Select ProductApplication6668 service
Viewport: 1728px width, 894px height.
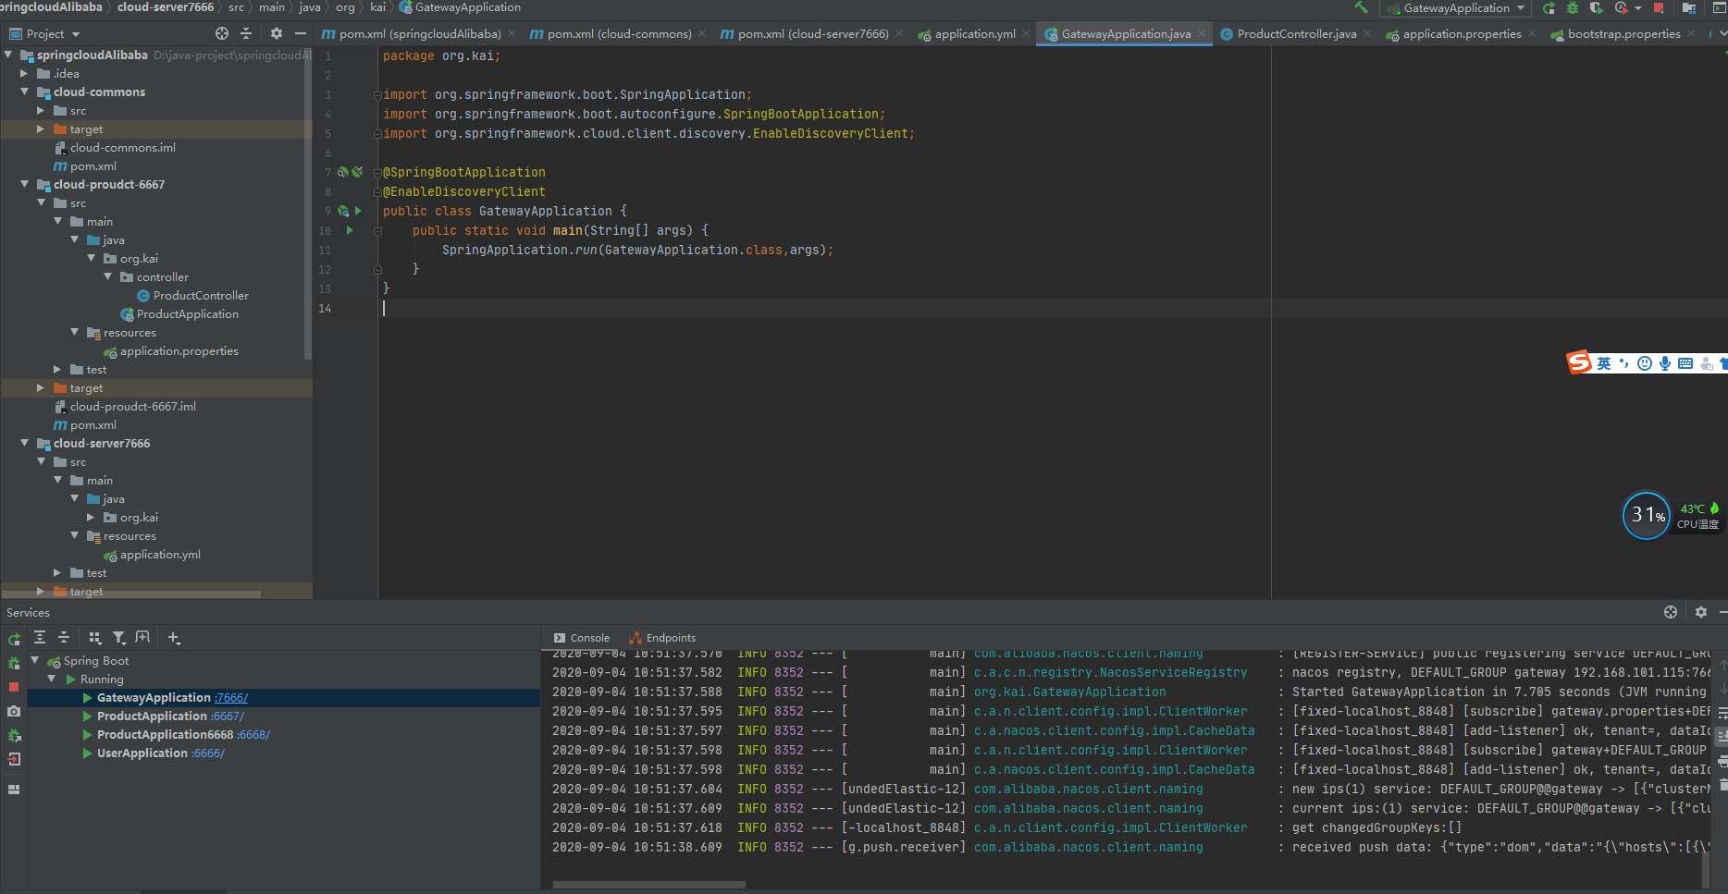point(183,735)
